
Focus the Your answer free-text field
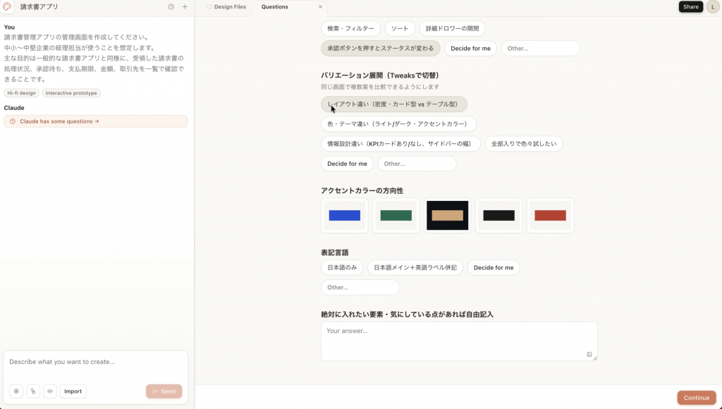click(459, 341)
